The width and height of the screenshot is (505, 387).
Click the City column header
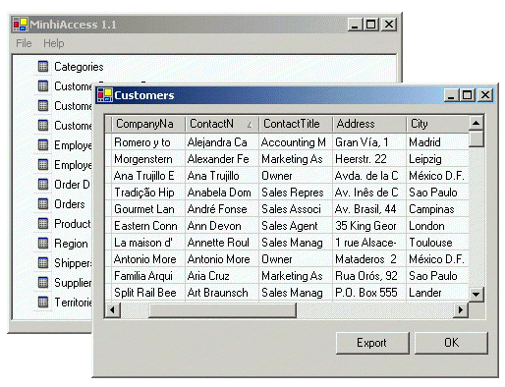coord(438,124)
